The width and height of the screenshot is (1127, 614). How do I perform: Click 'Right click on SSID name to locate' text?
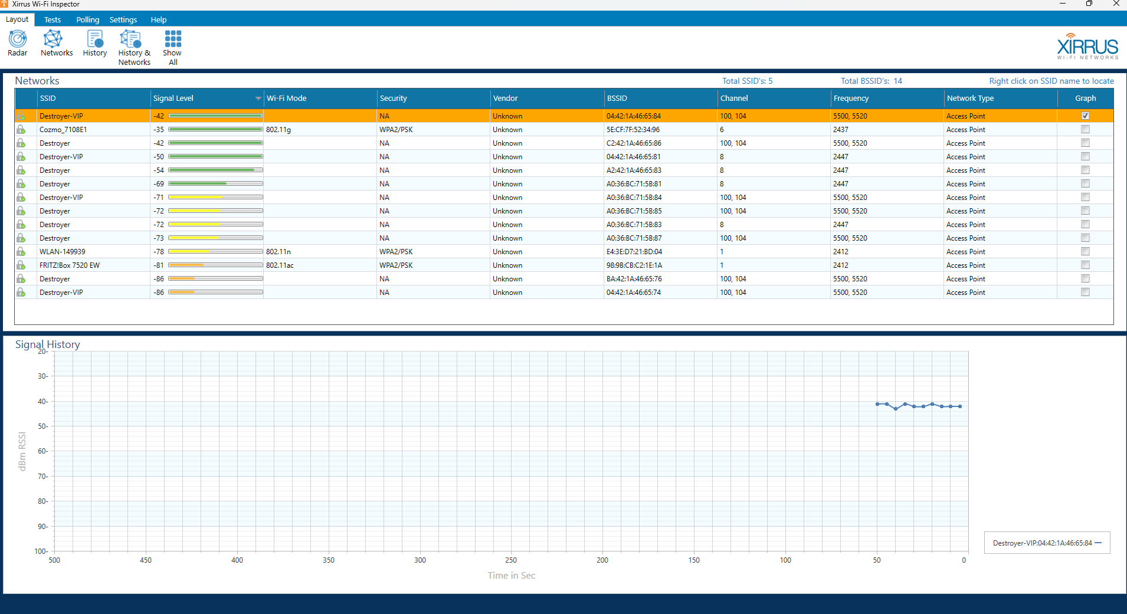[x=1051, y=81]
